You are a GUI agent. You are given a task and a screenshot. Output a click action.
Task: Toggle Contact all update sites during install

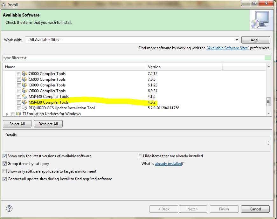(4, 179)
